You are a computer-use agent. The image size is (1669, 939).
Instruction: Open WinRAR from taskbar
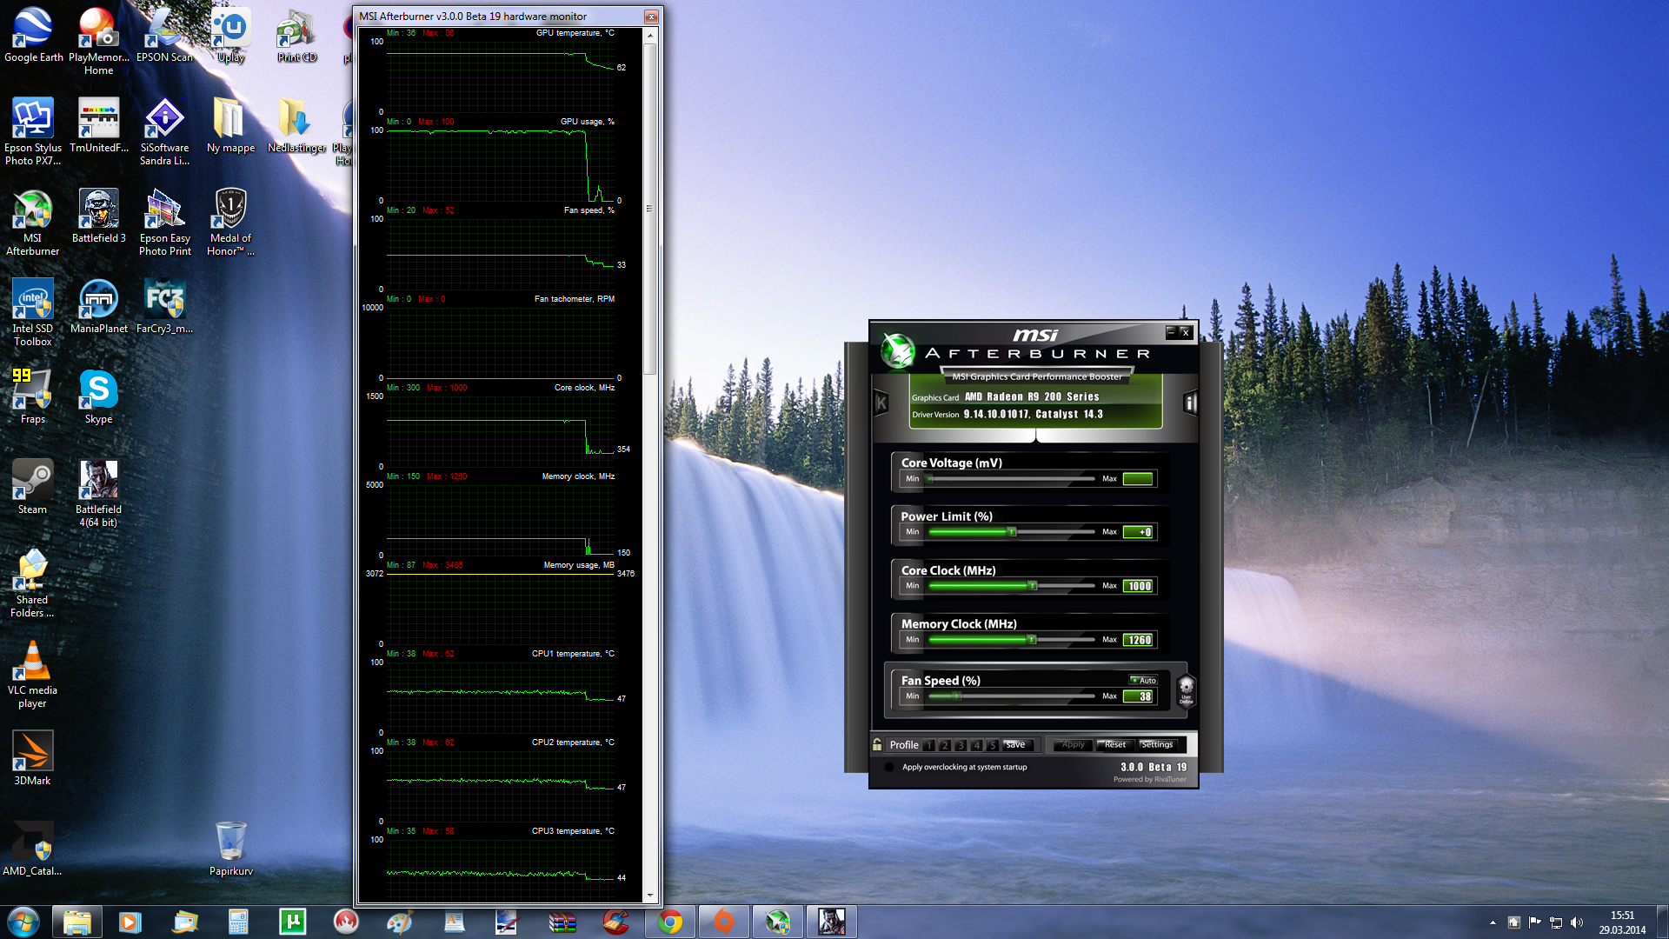[x=562, y=922]
